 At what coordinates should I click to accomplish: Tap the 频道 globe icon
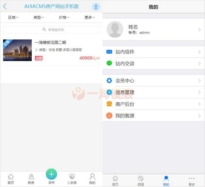click(x=140, y=178)
